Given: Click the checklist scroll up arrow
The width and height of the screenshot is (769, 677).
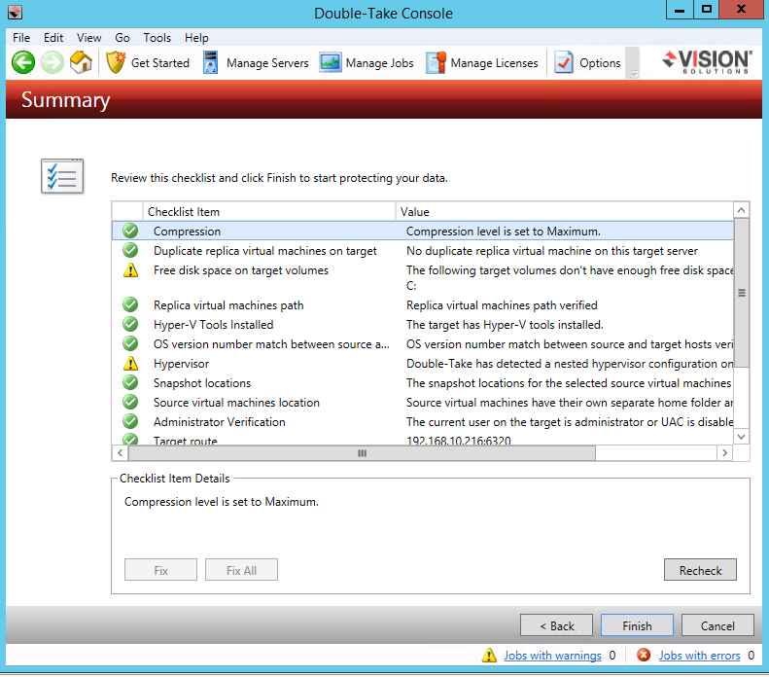Looking at the screenshot, I should (742, 210).
